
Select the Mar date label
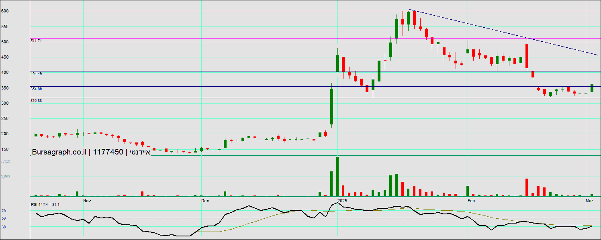pos(590,200)
